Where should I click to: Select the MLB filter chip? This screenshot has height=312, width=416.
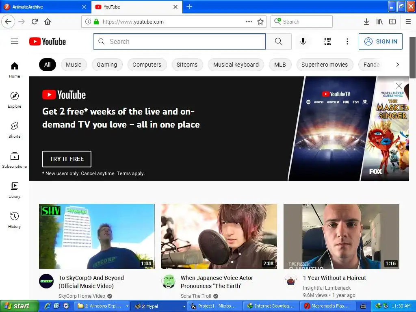(x=280, y=65)
